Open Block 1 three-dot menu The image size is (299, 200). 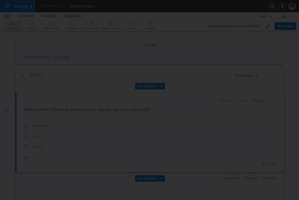coord(277,75)
